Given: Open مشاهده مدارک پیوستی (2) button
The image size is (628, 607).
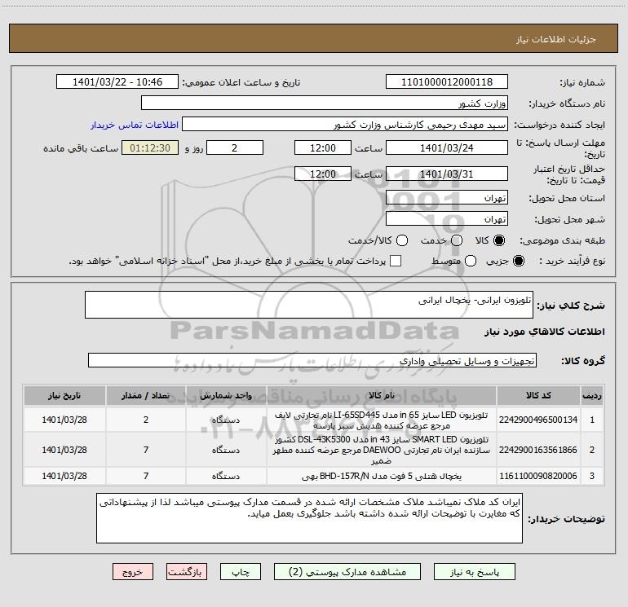Looking at the screenshot, I should point(347,572).
